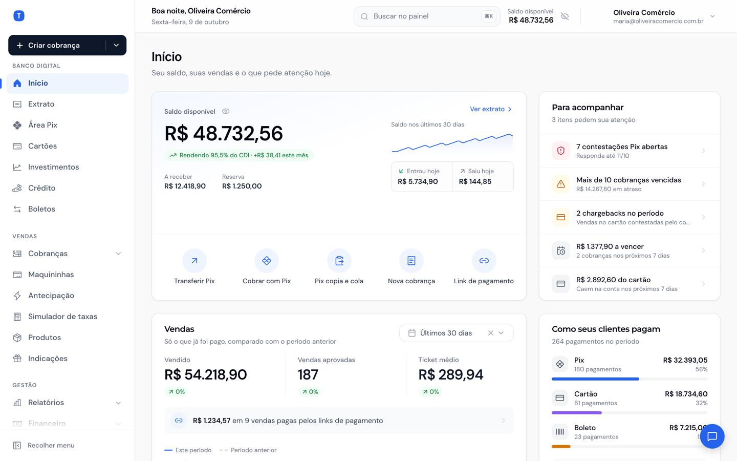
Task: Open the 7 contestações Pix abertas alert
Action: pos(630,151)
